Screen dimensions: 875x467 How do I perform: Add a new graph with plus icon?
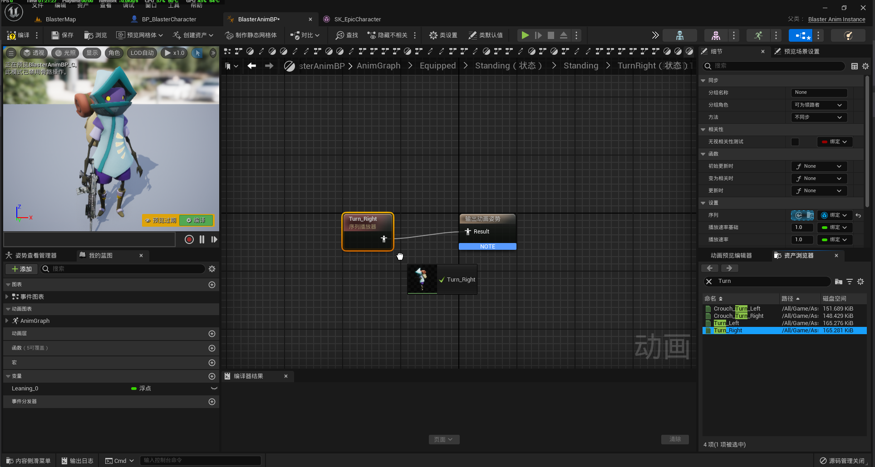212,285
